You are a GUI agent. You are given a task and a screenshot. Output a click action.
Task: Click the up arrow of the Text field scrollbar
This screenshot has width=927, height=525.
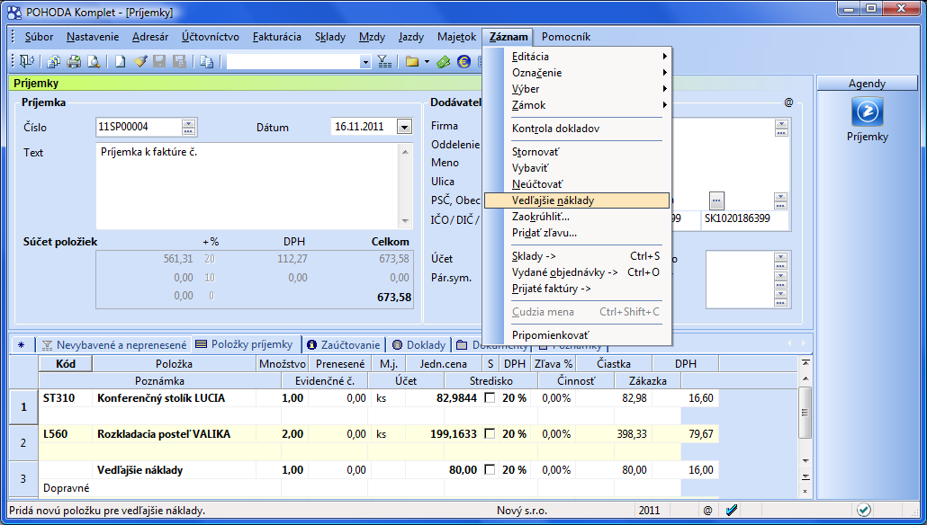(x=405, y=152)
